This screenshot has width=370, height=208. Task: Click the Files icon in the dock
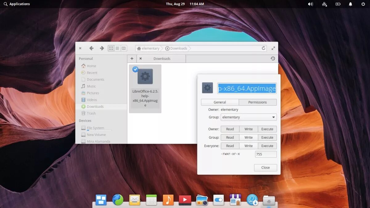pyautogui.click(x=269, y=200)
